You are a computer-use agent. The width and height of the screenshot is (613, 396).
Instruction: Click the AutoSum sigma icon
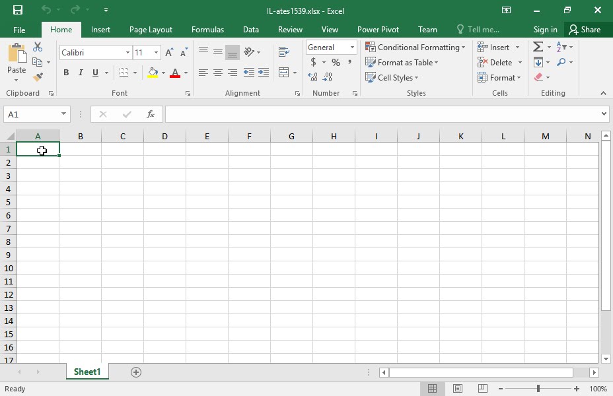tap(538, 47)
